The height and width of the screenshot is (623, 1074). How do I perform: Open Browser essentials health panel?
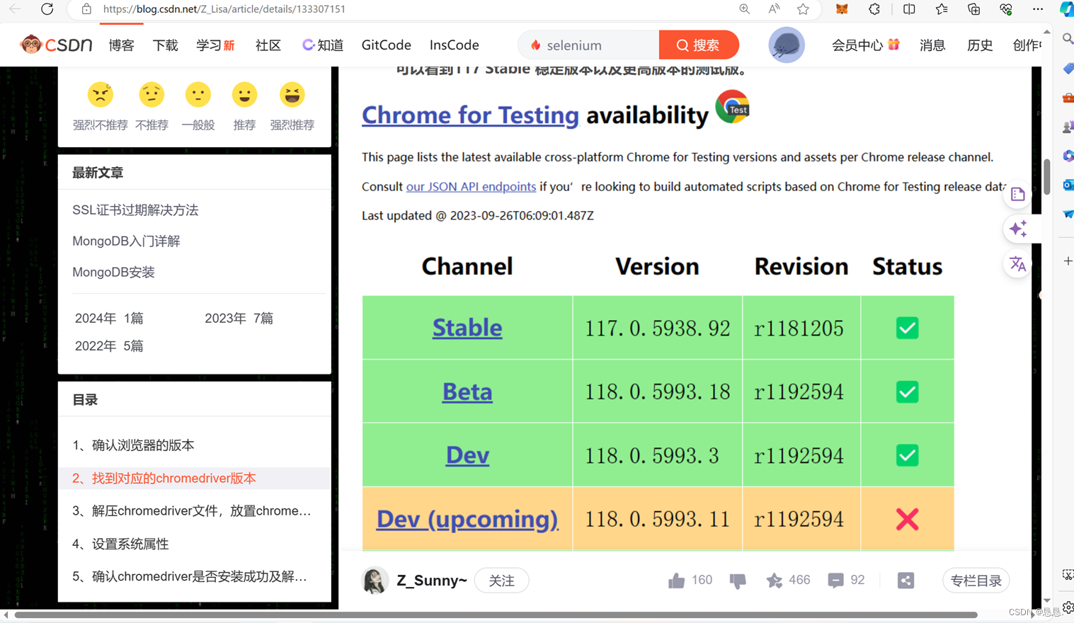tap(1005, 9)
